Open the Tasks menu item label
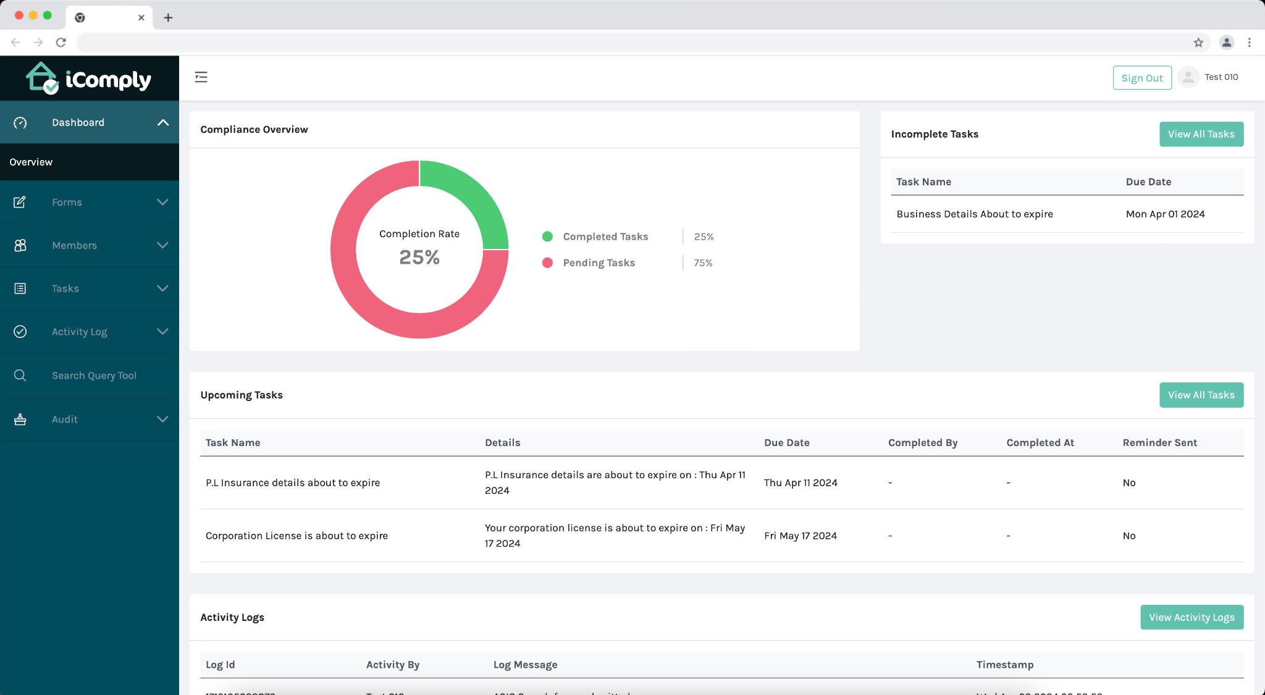The width and height of the screenshot is (1265, 695). (65, 289)
